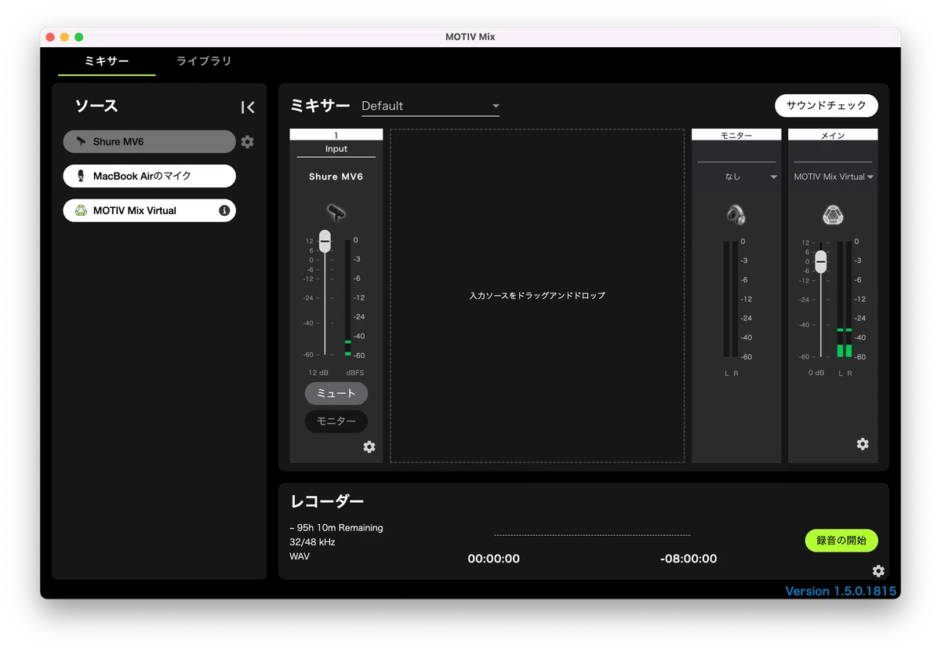The height and width of the screenshot is (652, 941).
Task: Switch to the ミキサー tab
Action: click(x=107, y=61)
